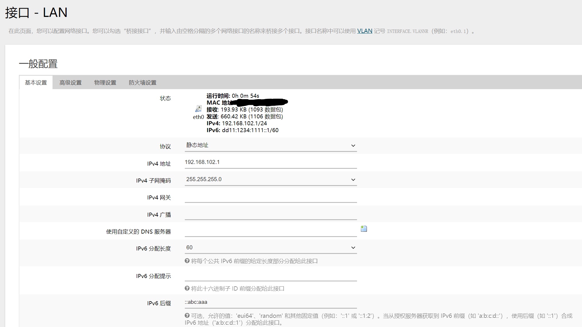Click help icon beside IPv6 分配提示 description
This screenshot has height=327, width=582.
click(x=187, y=288)
